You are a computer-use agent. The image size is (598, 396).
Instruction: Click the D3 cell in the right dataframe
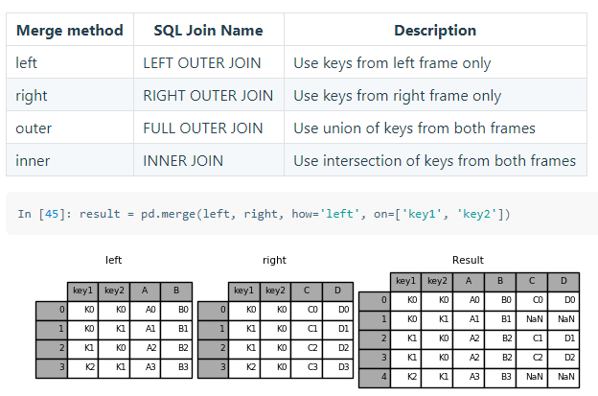(337, 367)
